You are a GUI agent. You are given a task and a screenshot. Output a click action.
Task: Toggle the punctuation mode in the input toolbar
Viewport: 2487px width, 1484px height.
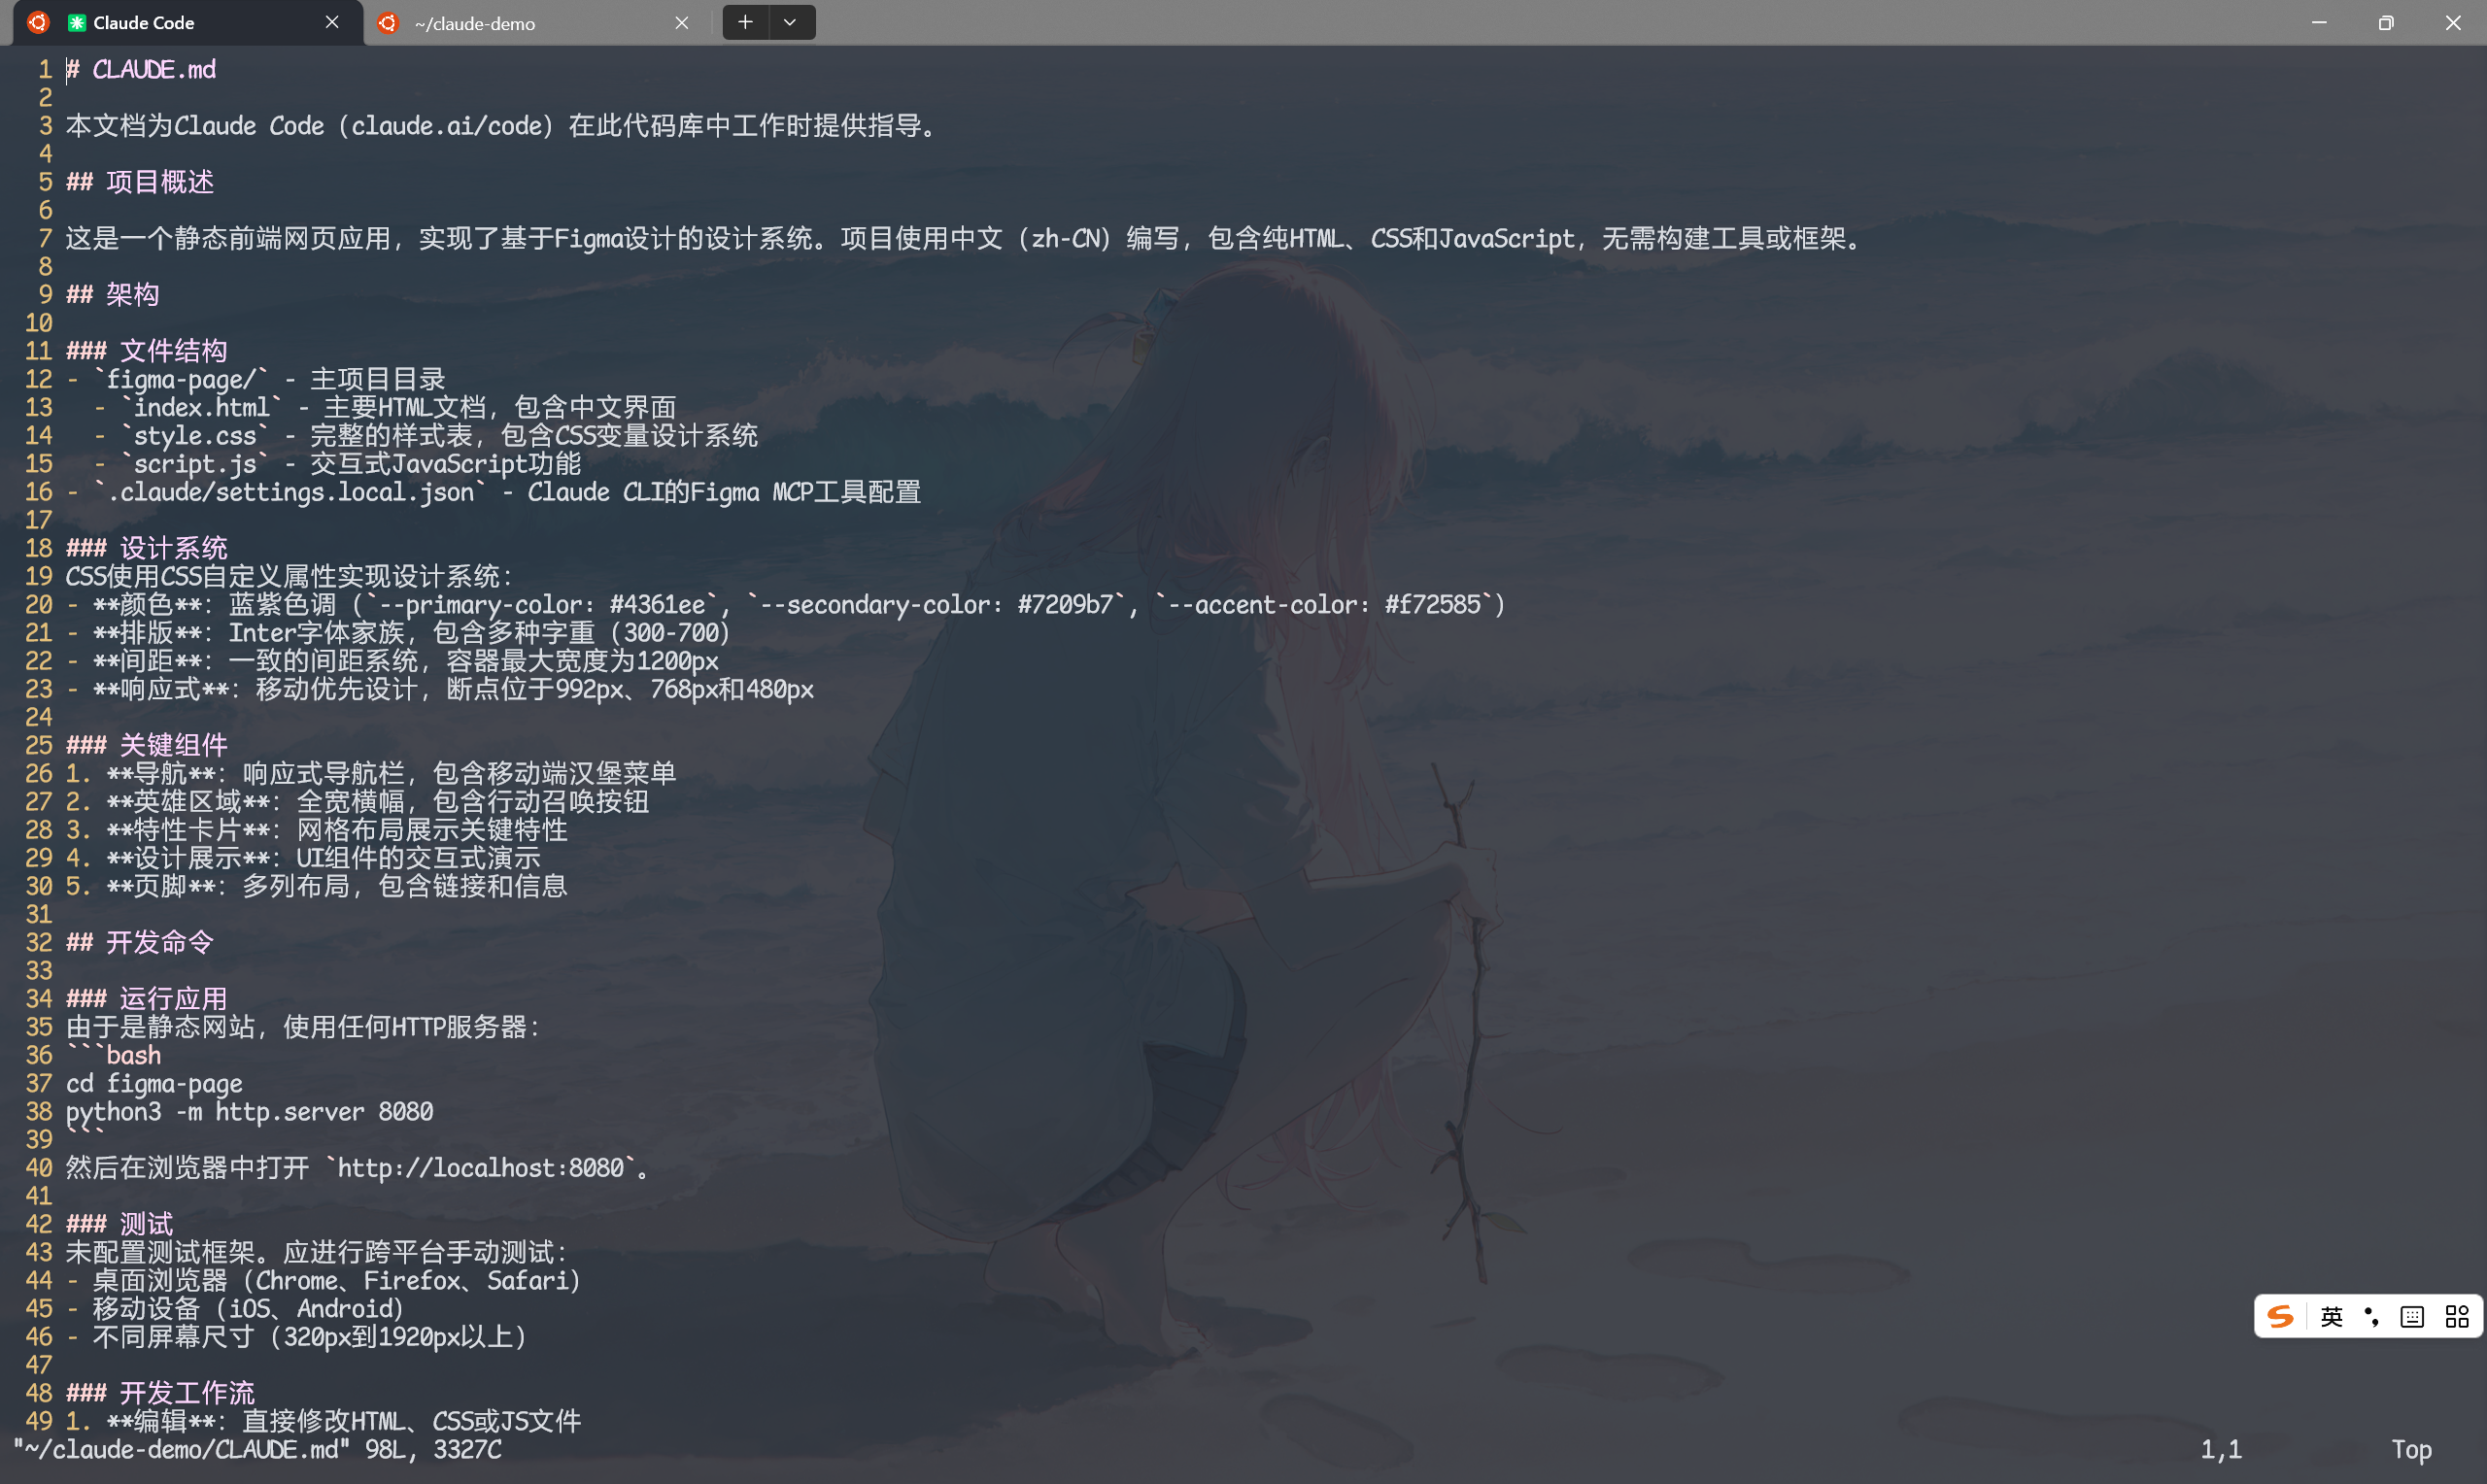[2371, 1316]
